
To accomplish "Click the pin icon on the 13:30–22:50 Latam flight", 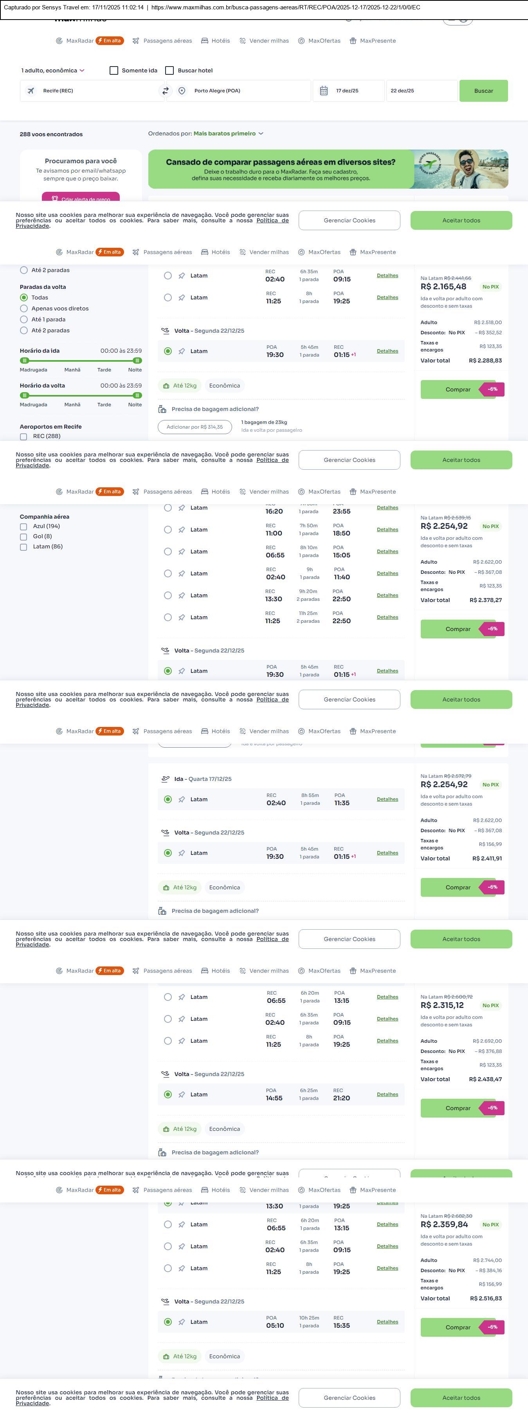I will 182,596.
